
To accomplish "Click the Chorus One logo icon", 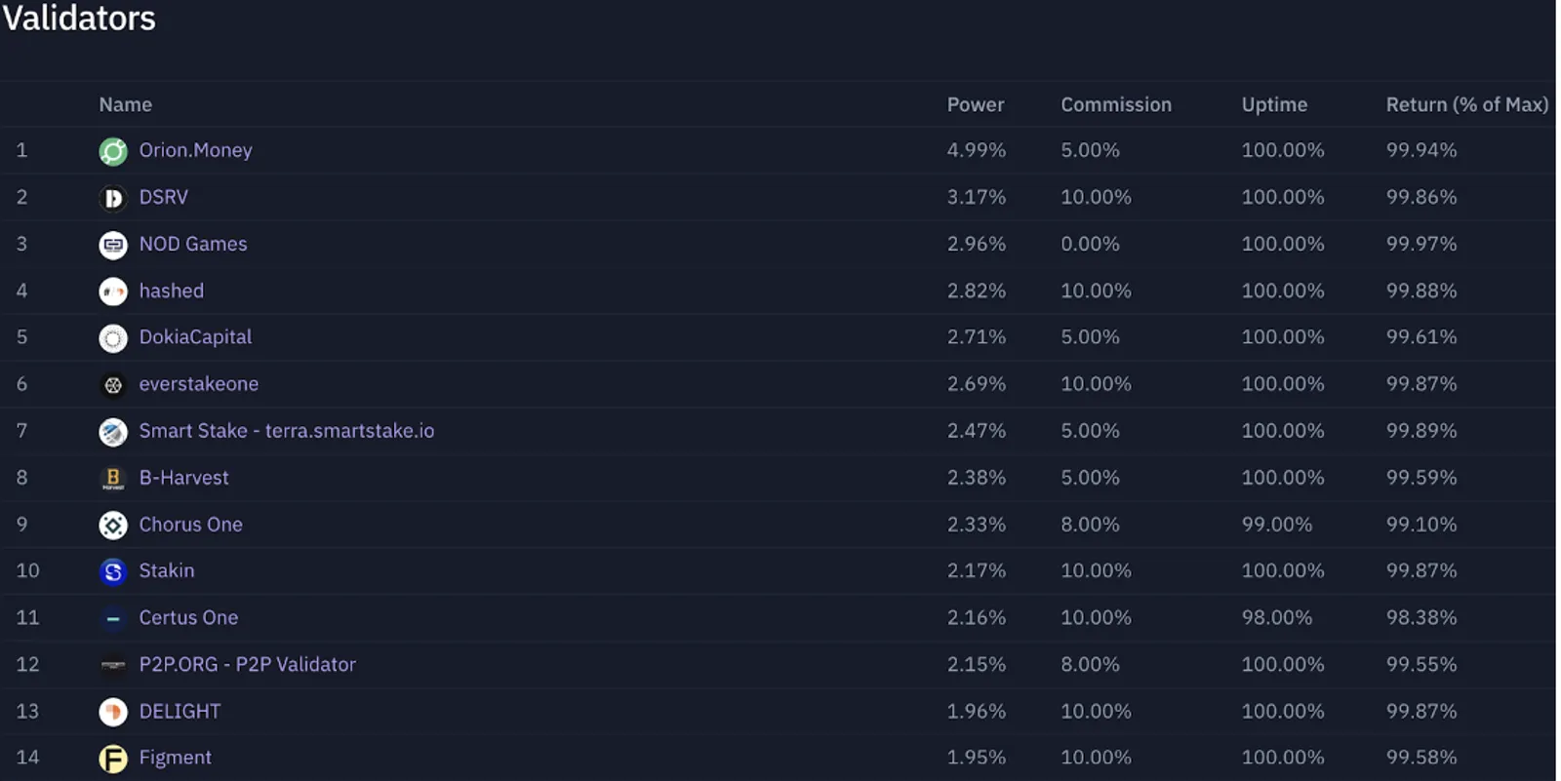I will pos(113,526).
